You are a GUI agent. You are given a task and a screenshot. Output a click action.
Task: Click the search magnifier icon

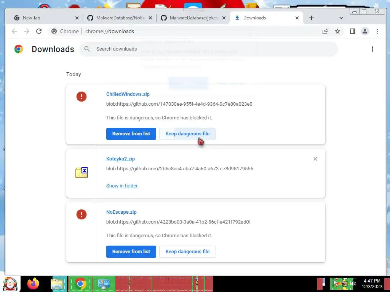[x=87, y=49]
